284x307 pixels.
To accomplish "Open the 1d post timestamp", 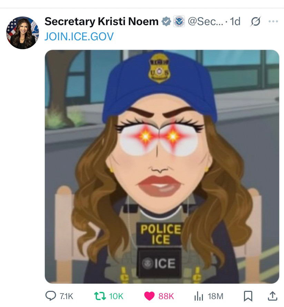I will click(235, 21).
